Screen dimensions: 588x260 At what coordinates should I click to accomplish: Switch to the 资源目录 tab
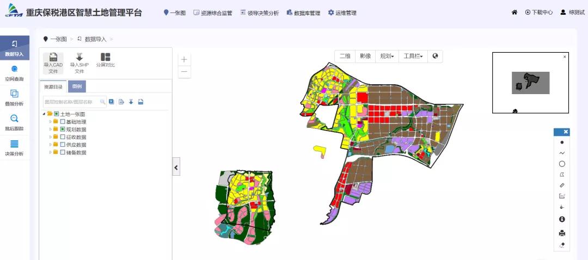click(53, 86)
